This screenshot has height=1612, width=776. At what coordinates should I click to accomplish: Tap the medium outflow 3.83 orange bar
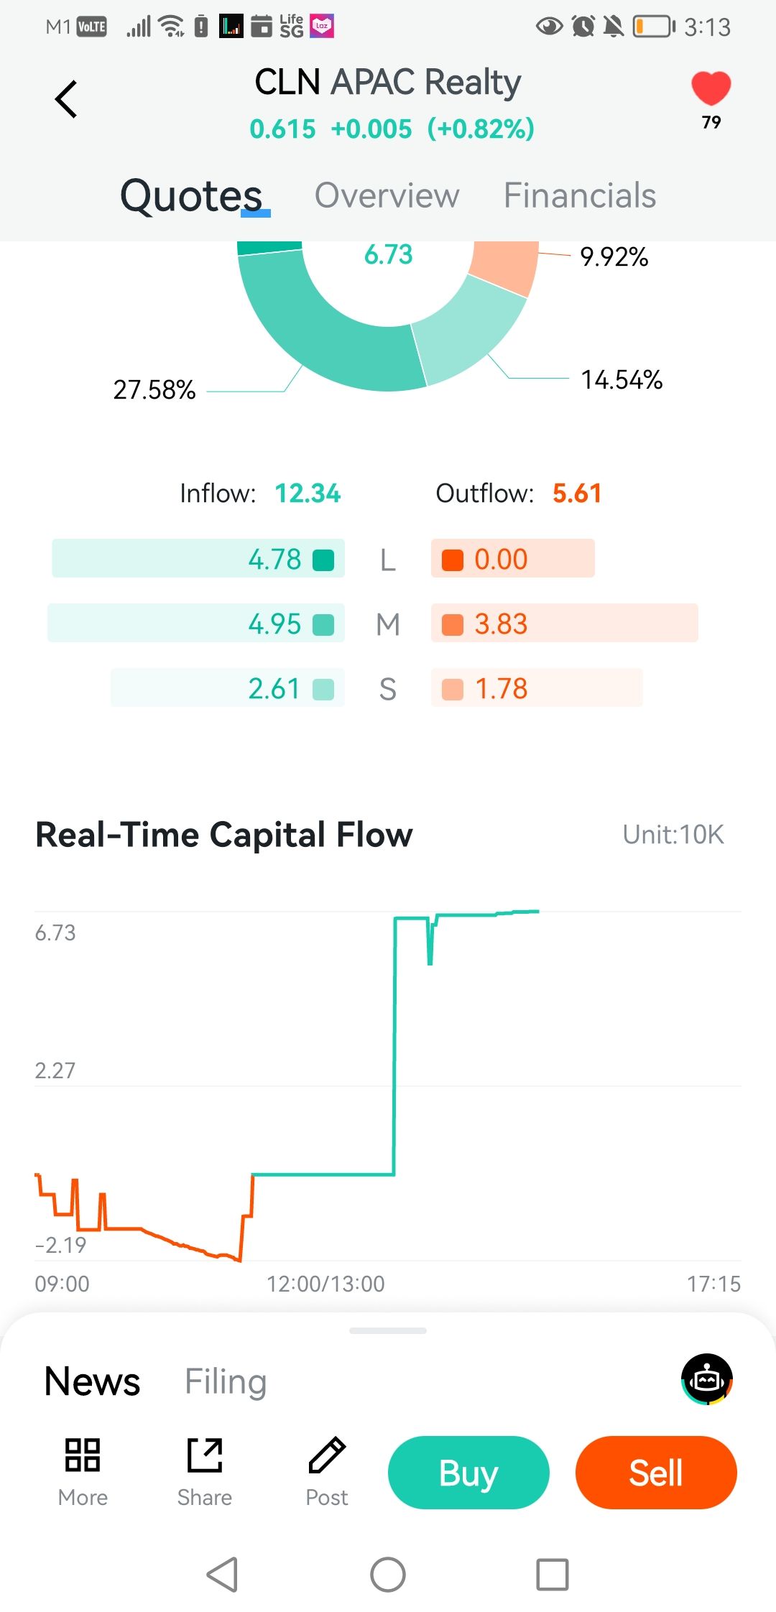564,623
